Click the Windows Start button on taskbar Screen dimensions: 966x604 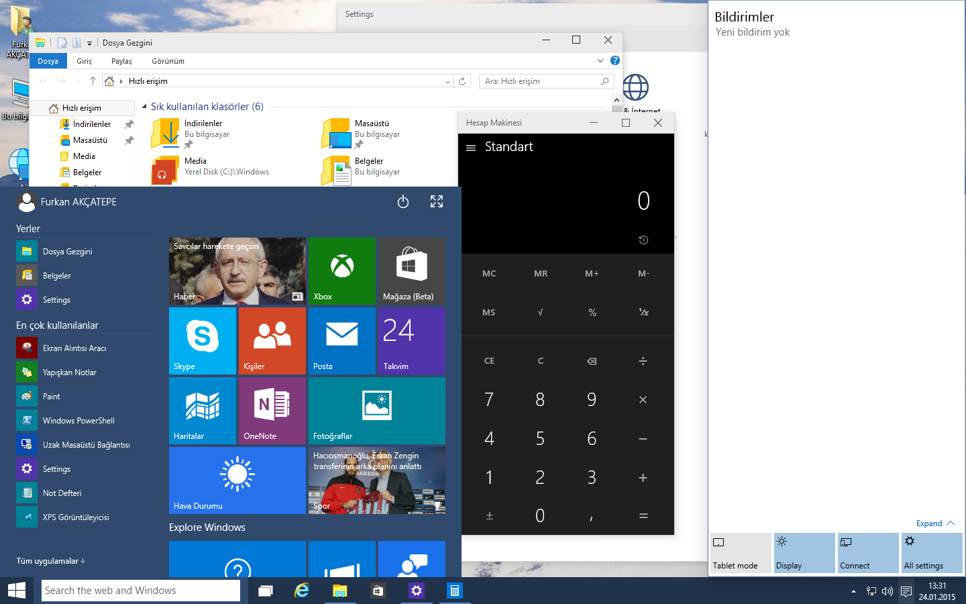click(17, 591)
